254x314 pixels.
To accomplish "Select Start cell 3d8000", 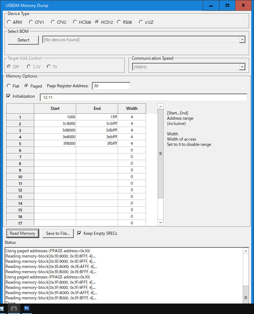I will 55,130.
